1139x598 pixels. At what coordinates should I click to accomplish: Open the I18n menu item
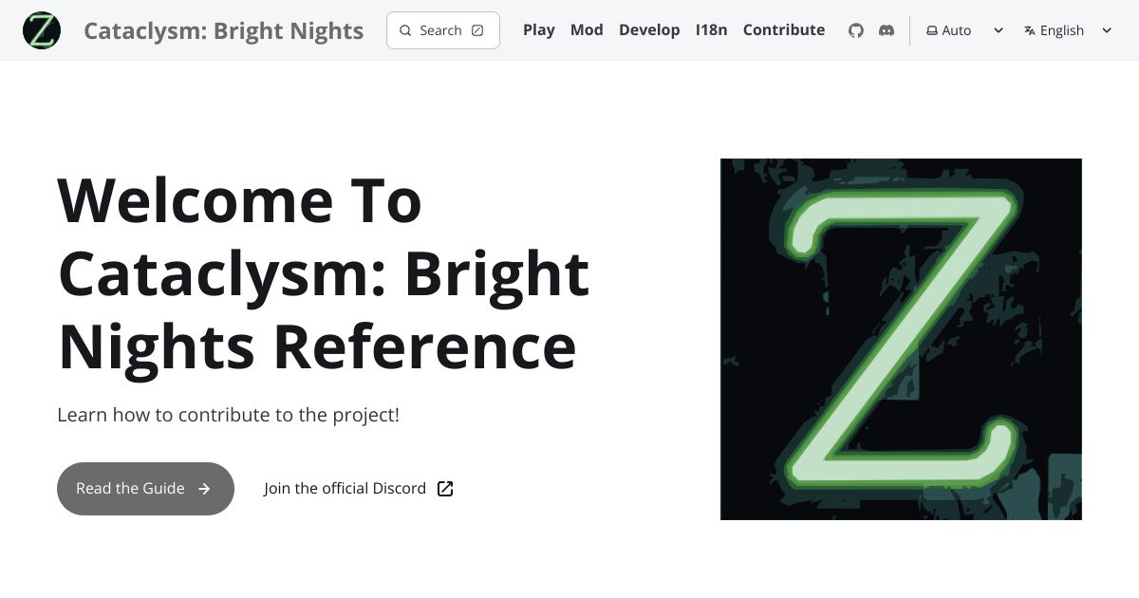pos(712,30)
